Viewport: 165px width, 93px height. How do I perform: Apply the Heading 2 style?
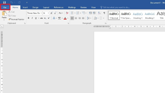click(x=150, y=15)
